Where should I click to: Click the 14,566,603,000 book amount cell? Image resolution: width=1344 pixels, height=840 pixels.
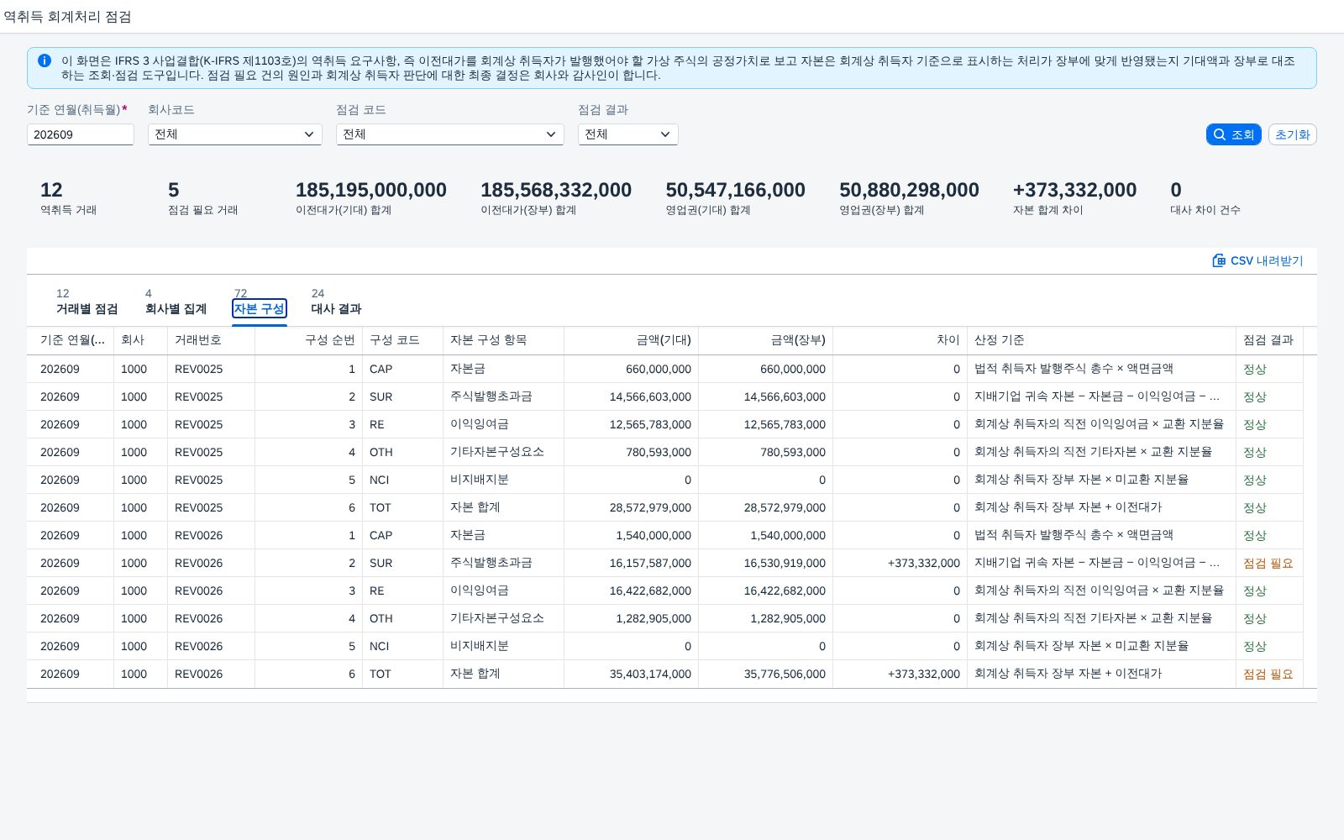click(x=785, y=397)
